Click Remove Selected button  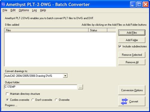tap(132, 55)
